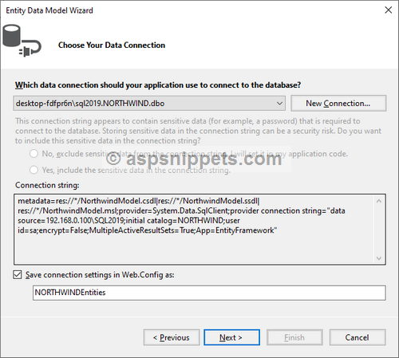The width and height of the screenshot is (399, 358).
Task: Click the scroll up arrow in connection string box
Action: pos(379,202)
